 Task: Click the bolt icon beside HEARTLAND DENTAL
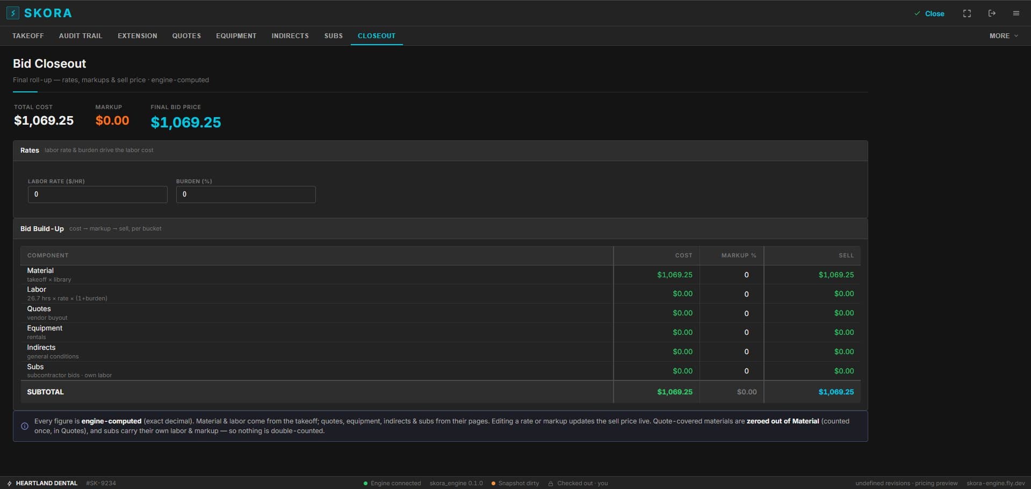click(x=9, y=484)
